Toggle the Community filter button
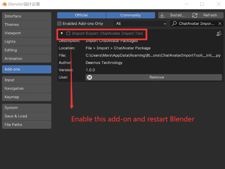The height and width of the screenshot is (169, 225). coord(130,15)
